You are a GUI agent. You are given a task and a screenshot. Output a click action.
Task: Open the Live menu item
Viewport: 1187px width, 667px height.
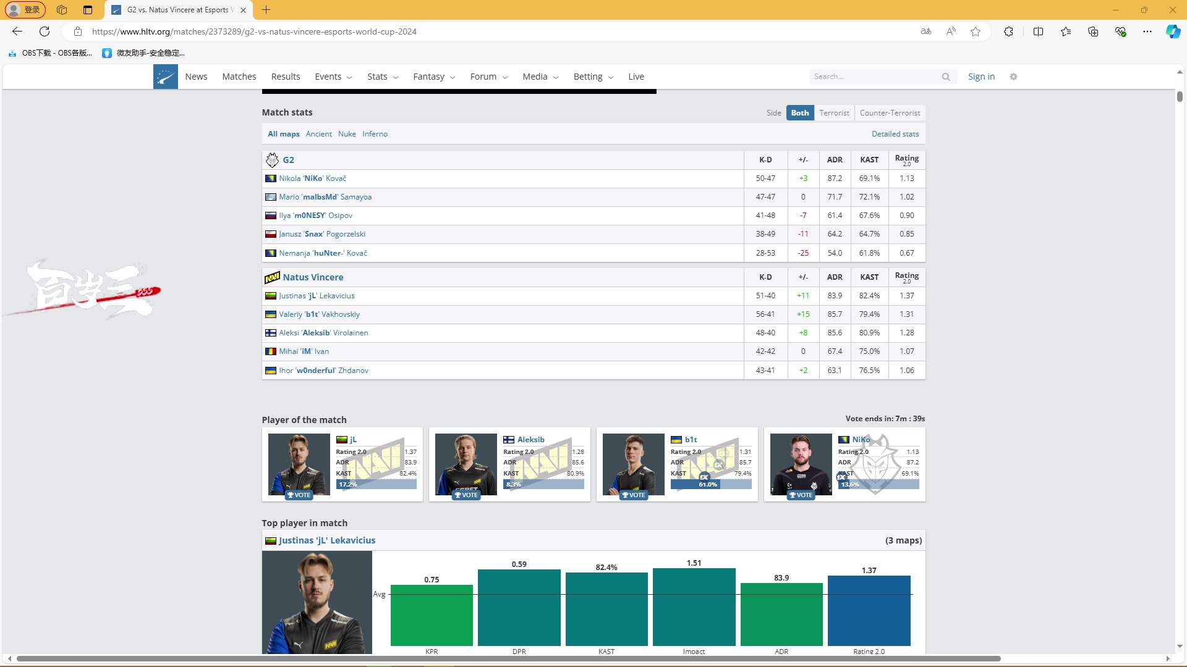636,77
